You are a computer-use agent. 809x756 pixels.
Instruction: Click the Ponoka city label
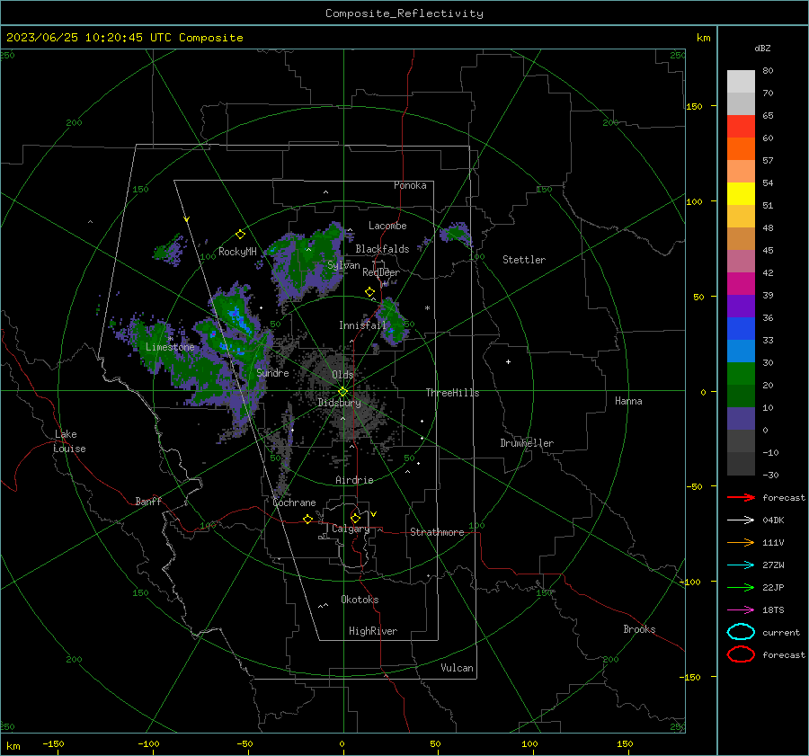pos(410,185)
